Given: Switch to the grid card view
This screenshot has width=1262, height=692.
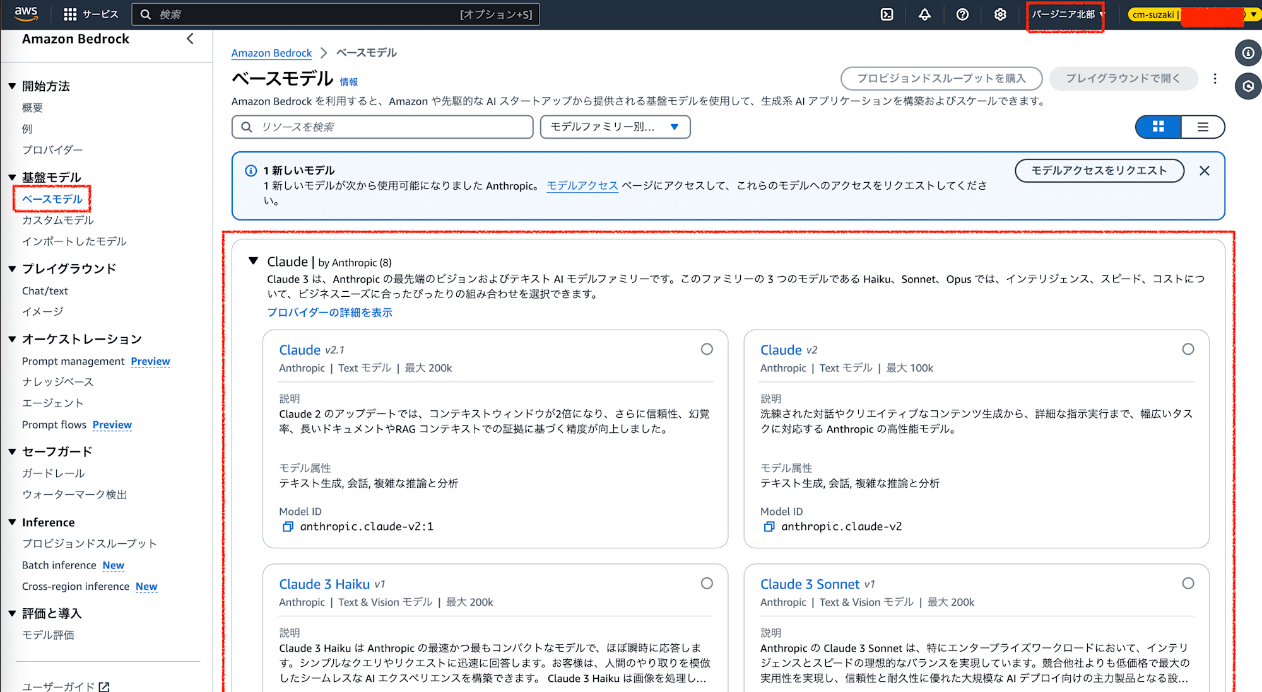Looking at the screenshot, I should click(1158, 127).
